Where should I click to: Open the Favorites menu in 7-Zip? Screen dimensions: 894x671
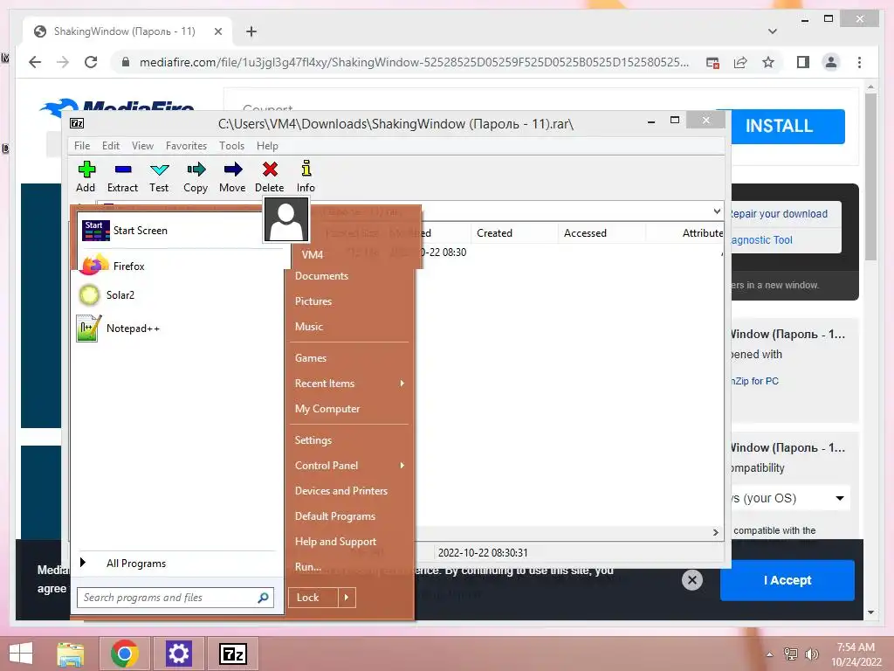coord(187,146)
